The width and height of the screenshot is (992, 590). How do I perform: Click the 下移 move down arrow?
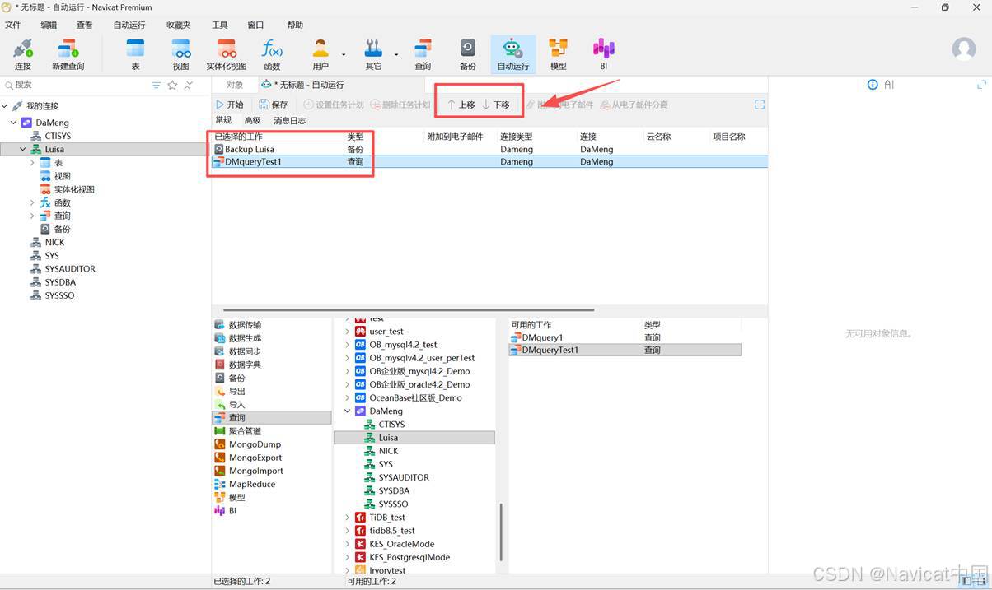tap(495, 105)
